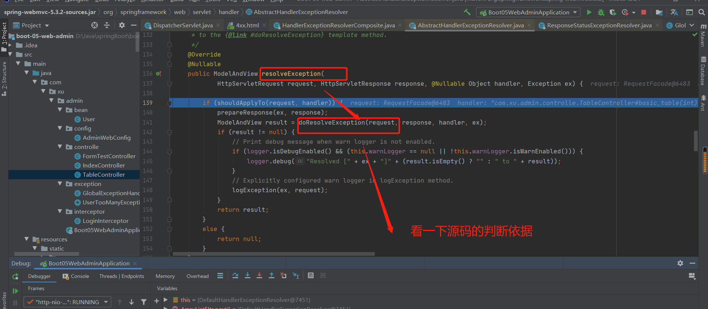
Task: Click the Profiler run icon
Action: pyautogui.click(x=625, y=12)
